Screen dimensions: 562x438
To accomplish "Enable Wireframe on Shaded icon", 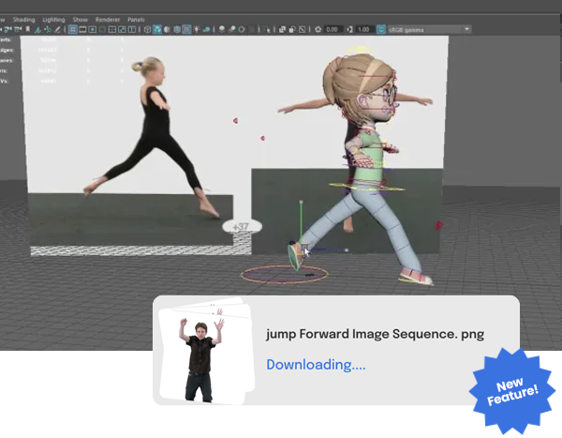I will [x=177, y=29].
